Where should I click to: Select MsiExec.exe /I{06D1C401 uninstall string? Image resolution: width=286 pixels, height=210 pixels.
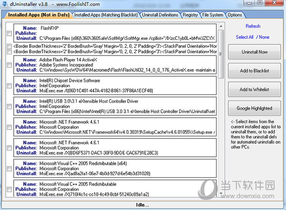96,90
